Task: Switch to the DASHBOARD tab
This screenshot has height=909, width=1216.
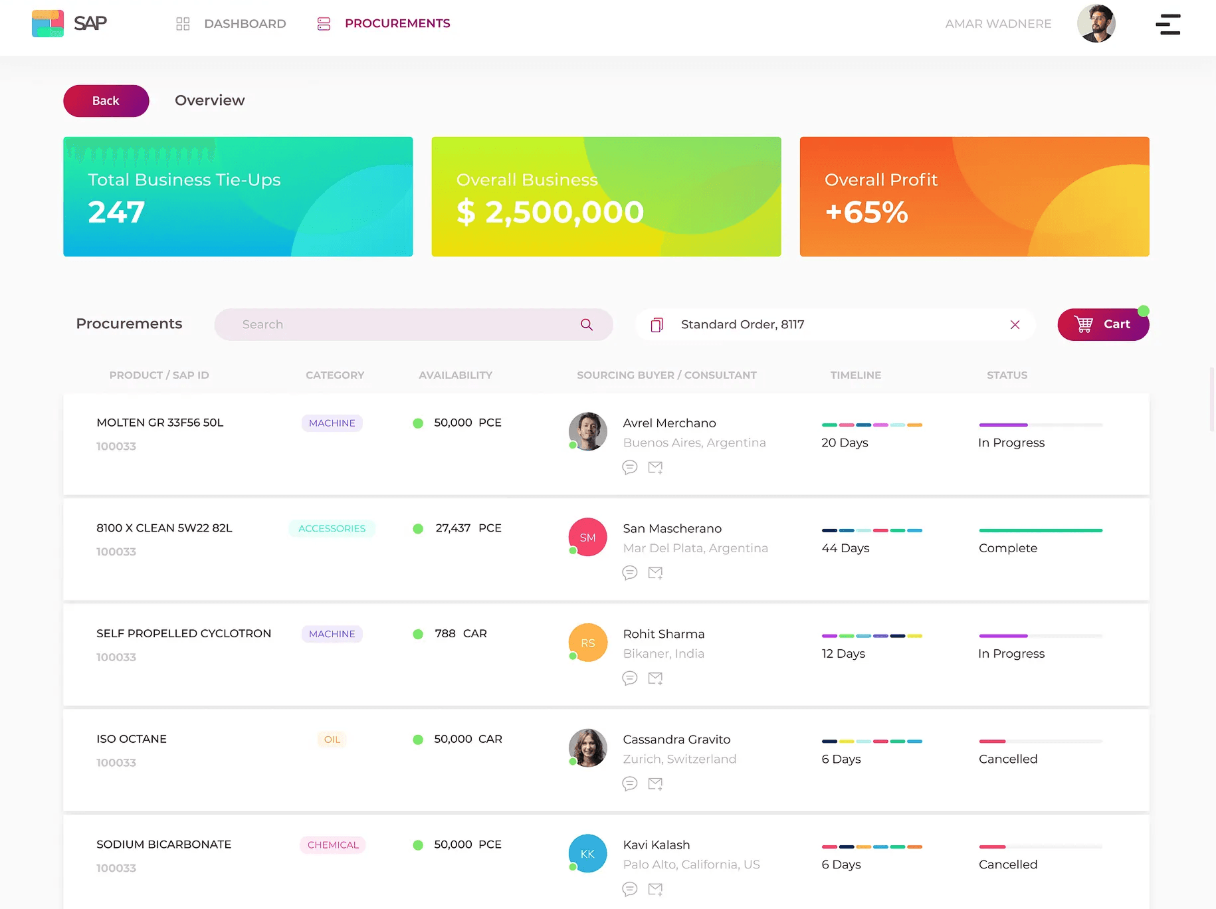Action: click(x=245, y=23)
